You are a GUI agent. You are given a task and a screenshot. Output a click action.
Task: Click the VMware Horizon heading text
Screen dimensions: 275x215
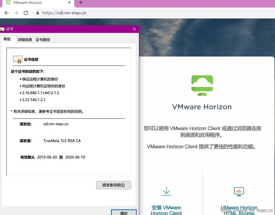click(x=202, y=107)
